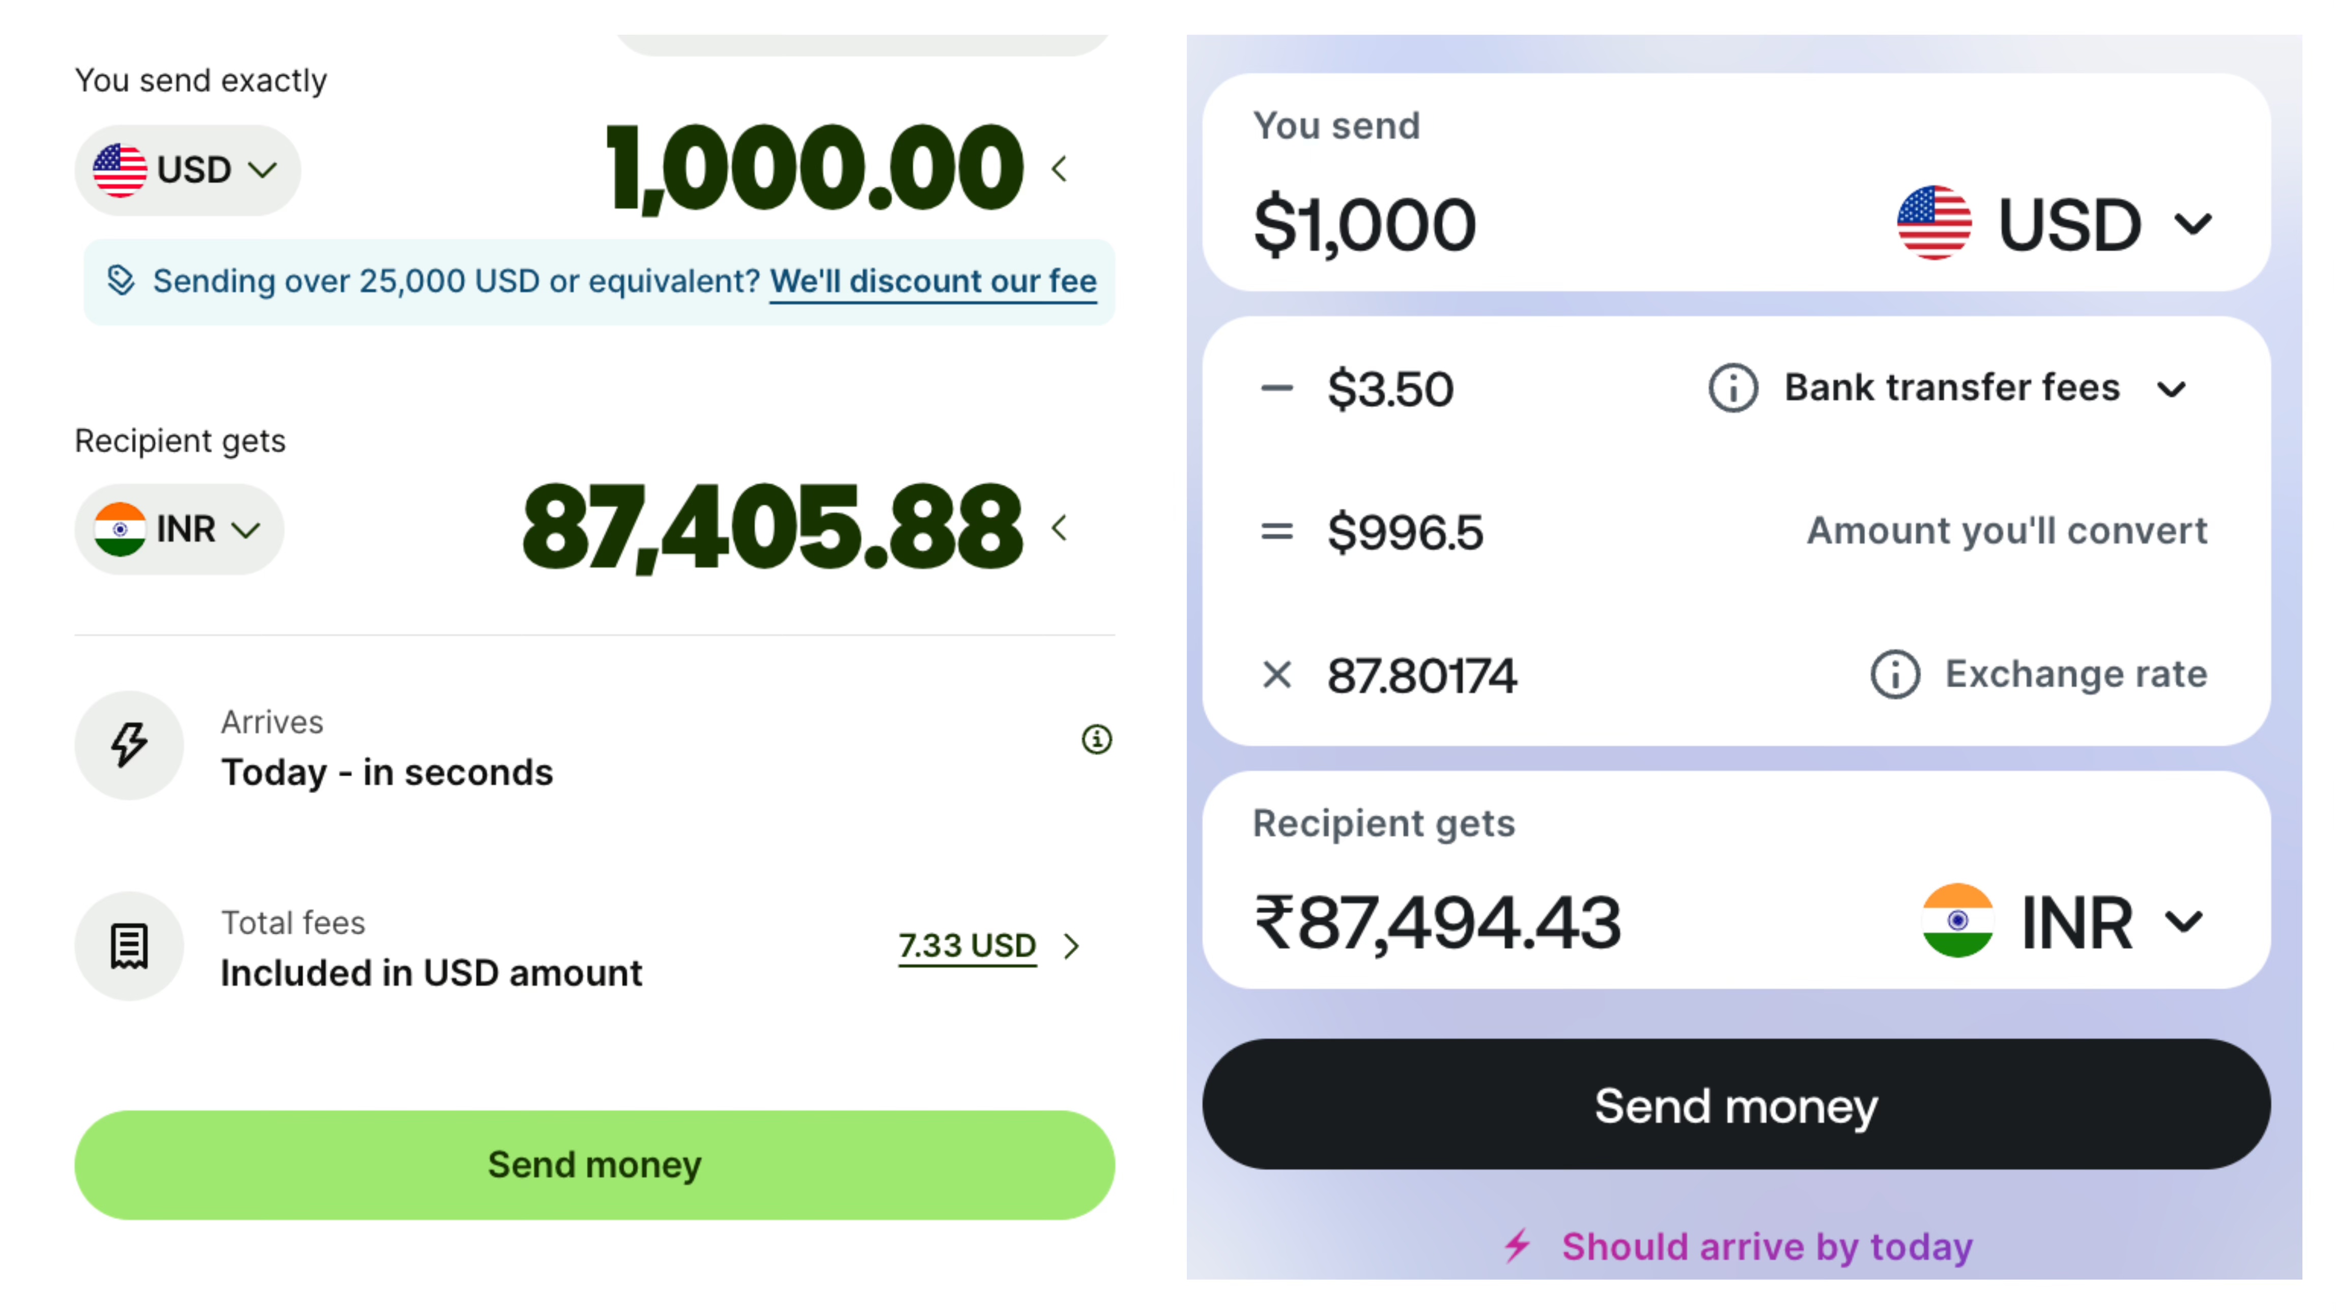This screenshot has width=2336, height=1313.
Task: Expand the 7.33 USD fees arrow
Action: pyautogui.click(x=1072, y=946)
